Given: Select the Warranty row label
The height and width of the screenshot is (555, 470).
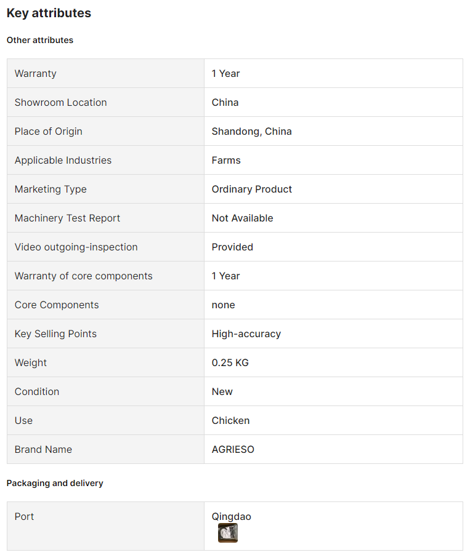Looking at the screenshot, I should pyautogui.click(x=36, y=74).
